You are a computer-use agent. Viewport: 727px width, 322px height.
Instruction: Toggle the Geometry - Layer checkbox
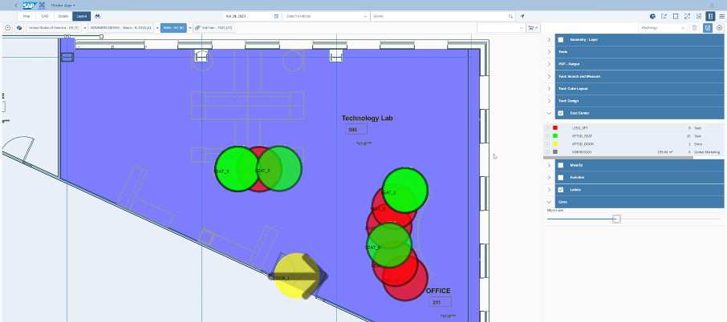561,40
